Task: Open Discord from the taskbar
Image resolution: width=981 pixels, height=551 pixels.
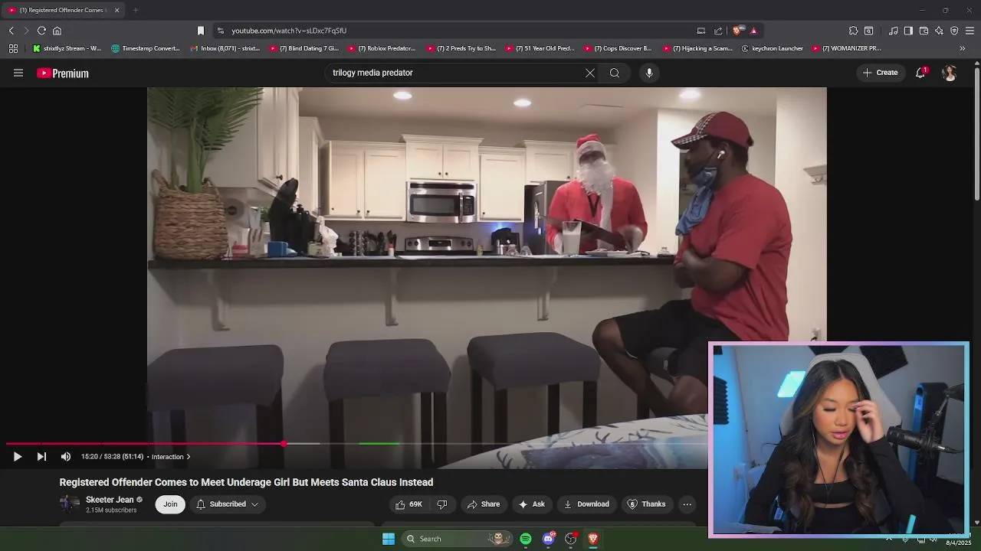Action: tap(548, 539)
